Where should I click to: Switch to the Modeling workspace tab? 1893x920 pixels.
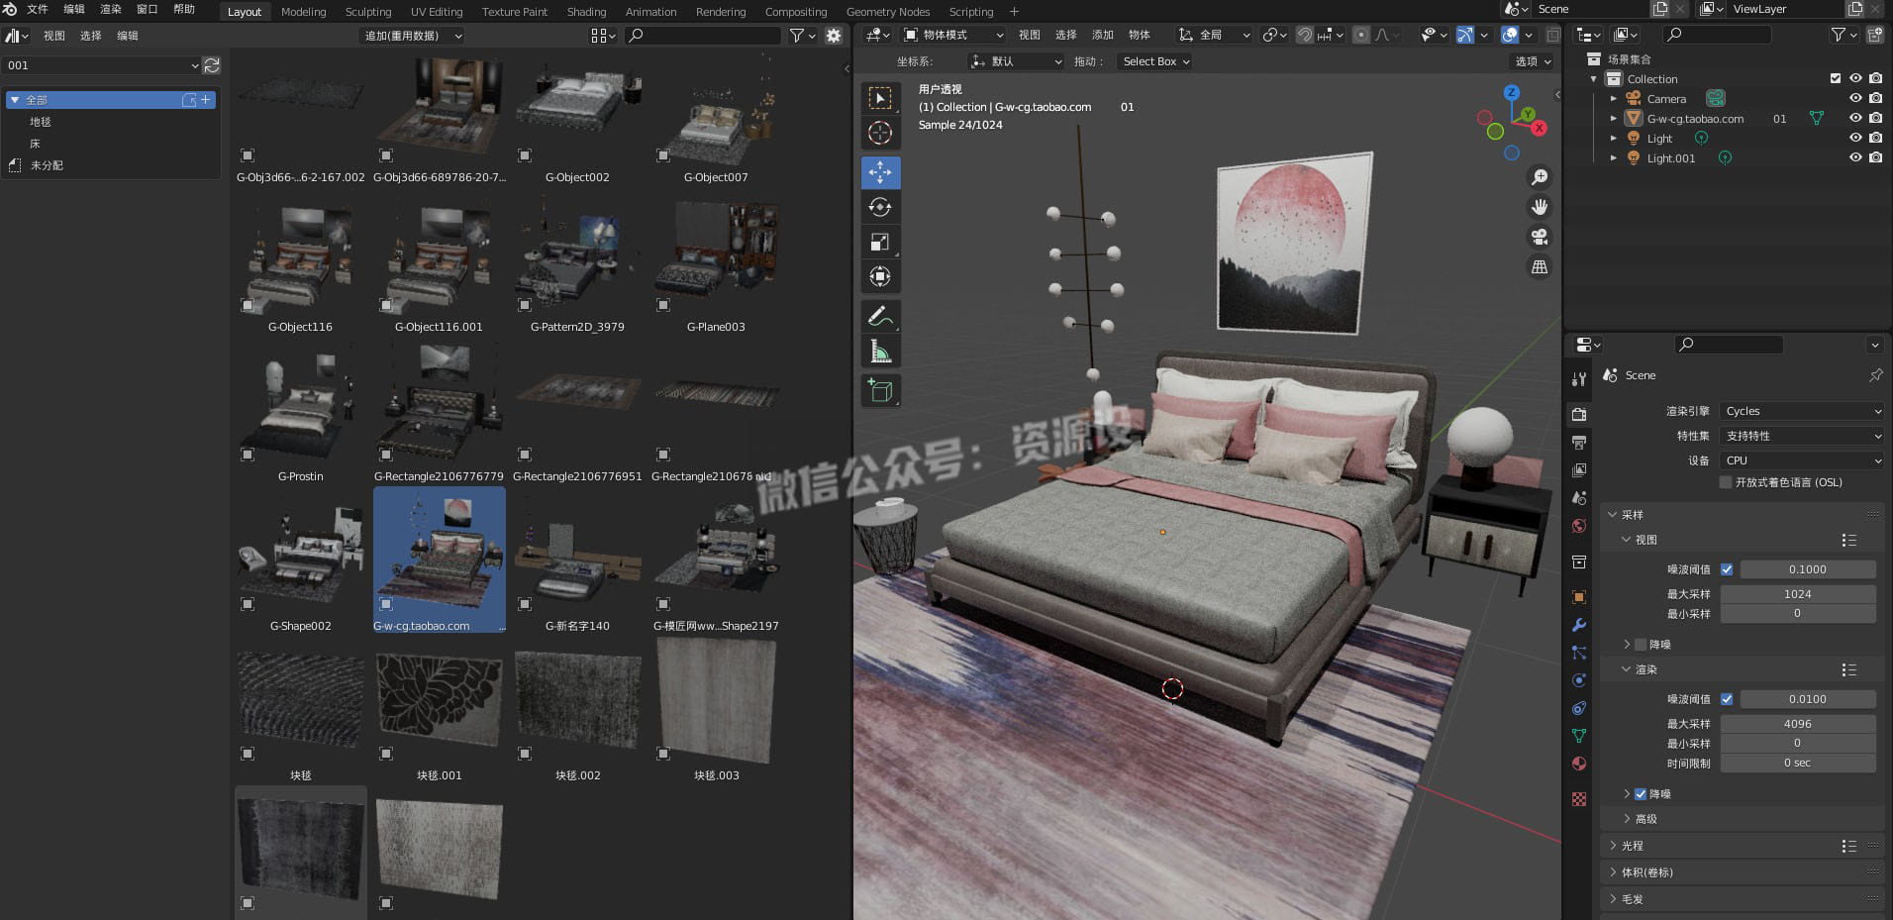(303, 12)
